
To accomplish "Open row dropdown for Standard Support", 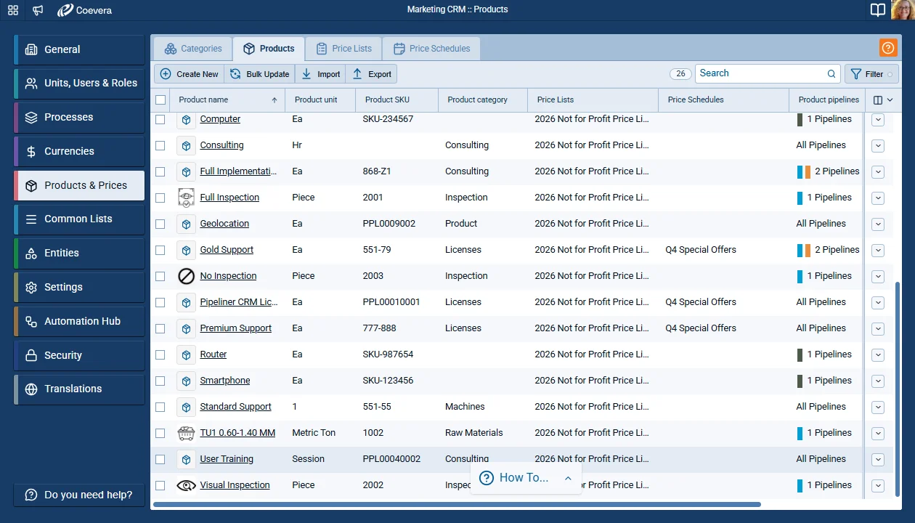I will click(x=878, y=408).
